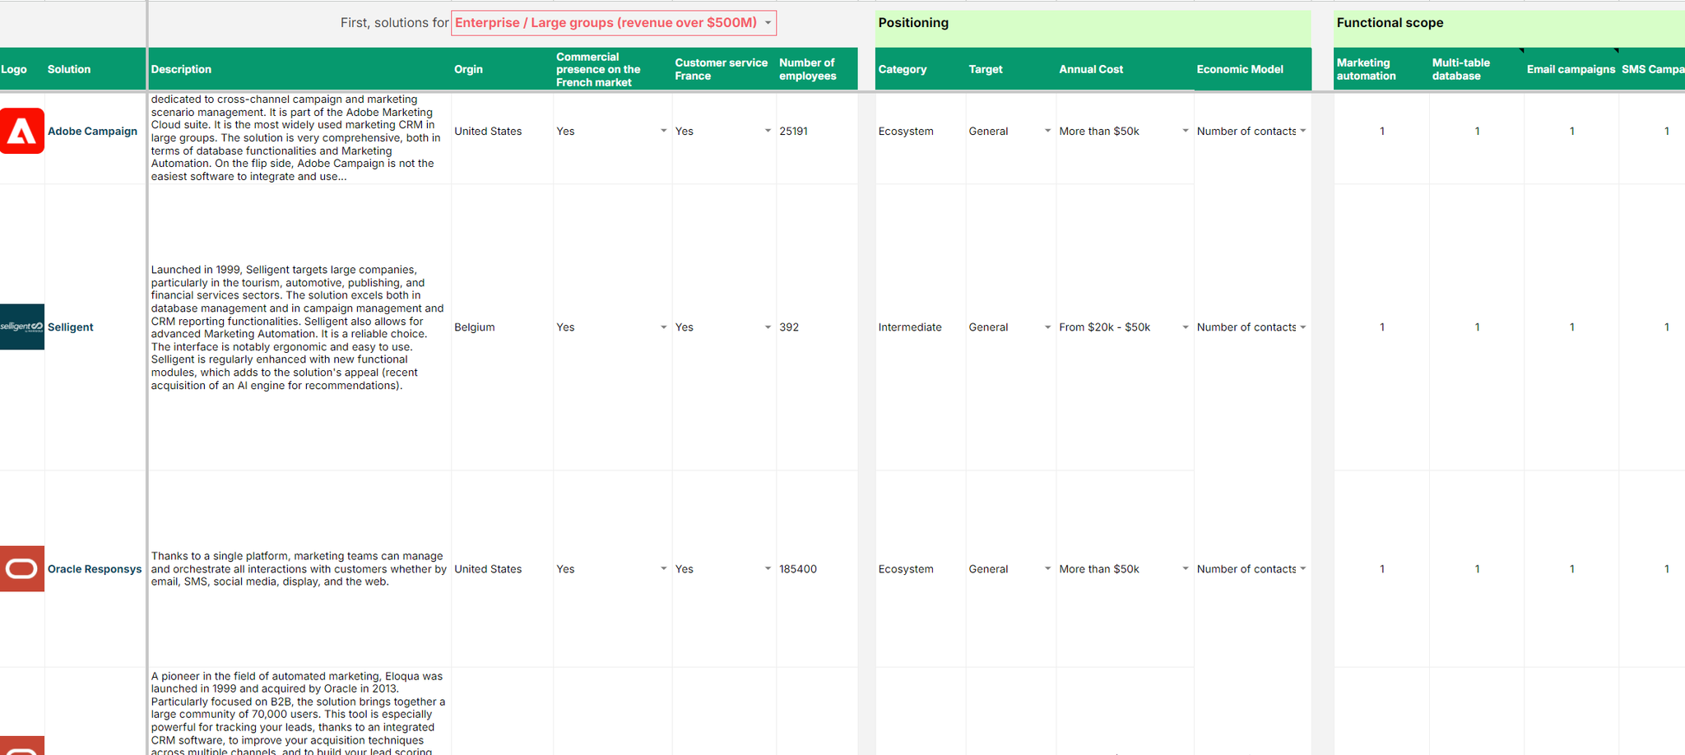Open Selligent Economic Model dropdown arrow
Image resolution: width=1685 pixels, height=755 pixels.
pos(1302,327)
